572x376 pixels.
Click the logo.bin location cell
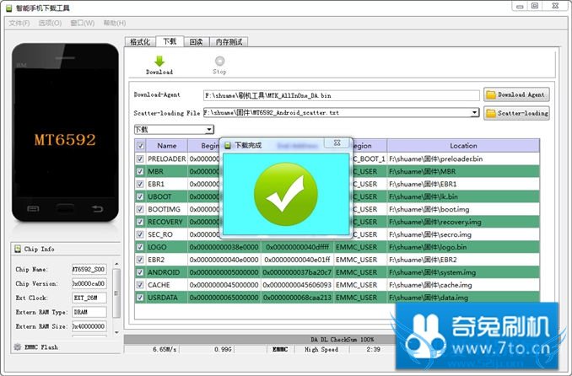click(x=463, y=247)
